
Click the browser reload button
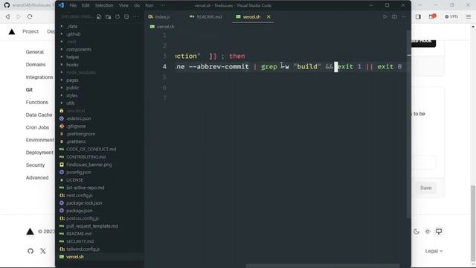click(x=30, y=16)
